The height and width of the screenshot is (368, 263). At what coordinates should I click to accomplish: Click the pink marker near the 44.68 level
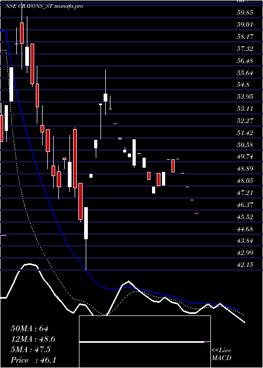(3, 235)
